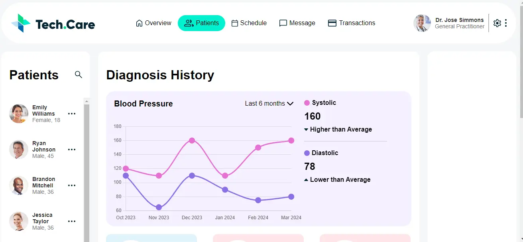
Task: Open options menu for Emily Williams
Action: 72,114
